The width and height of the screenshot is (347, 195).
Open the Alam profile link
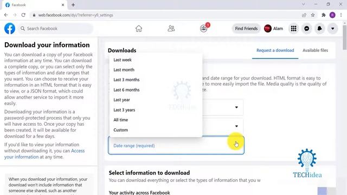point(273,29)
